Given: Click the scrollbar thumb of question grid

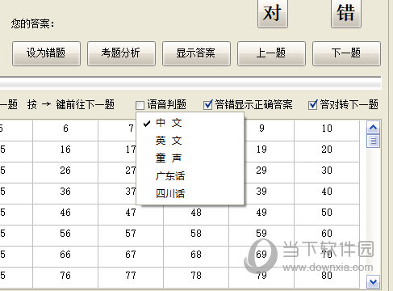Looking at the screenshot, I should point(373,141).
